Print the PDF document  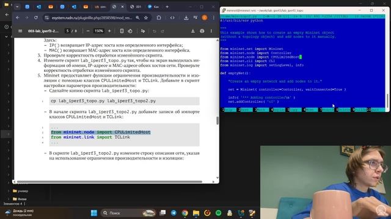point(202,31)
